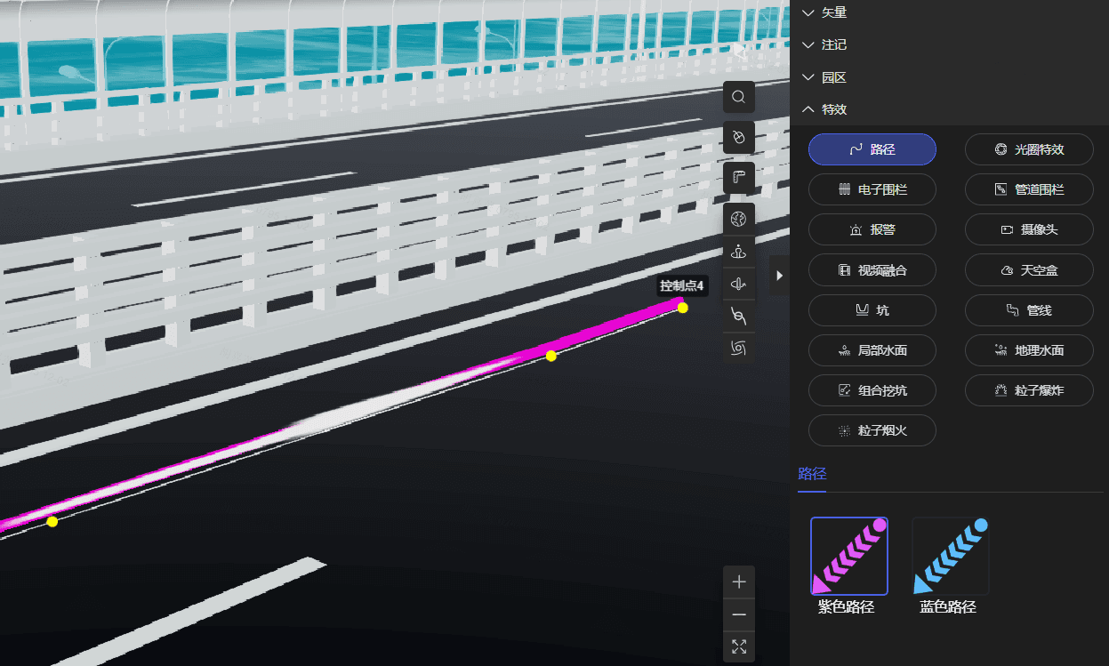Screen dimensions: 1109x666
Task: Toggle fullscreen with the expand arrows icon
Action: (x=738, y=646)
